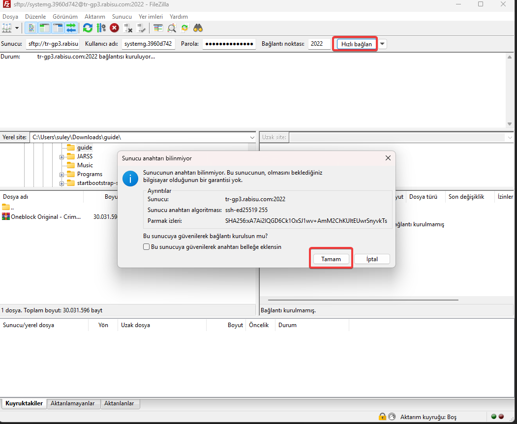Toggle the message log display icon
Image resolution: width=517 pixels, height=424 pixels.
point(31,28)
